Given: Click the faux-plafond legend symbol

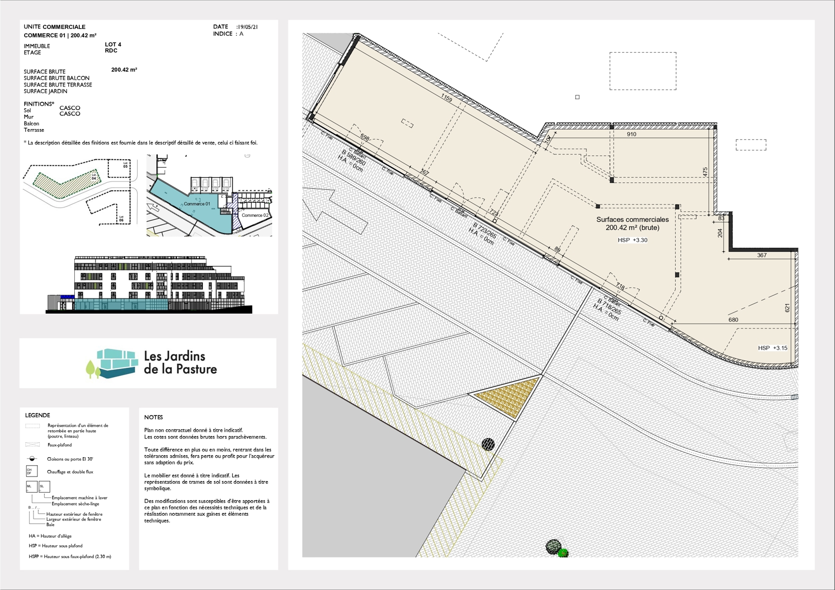Looking at the screenshot, I should (x=32, y=444).
